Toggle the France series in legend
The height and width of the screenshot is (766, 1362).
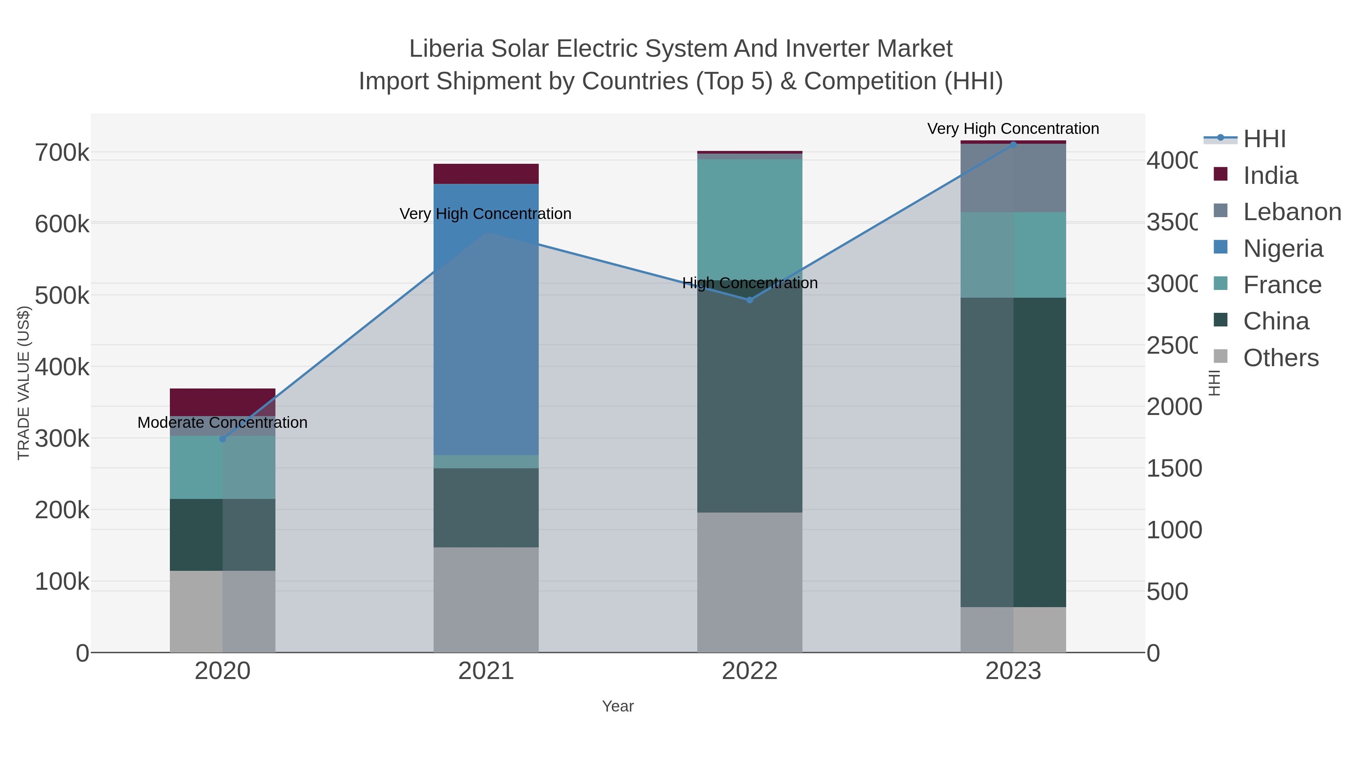[1267, 285]
